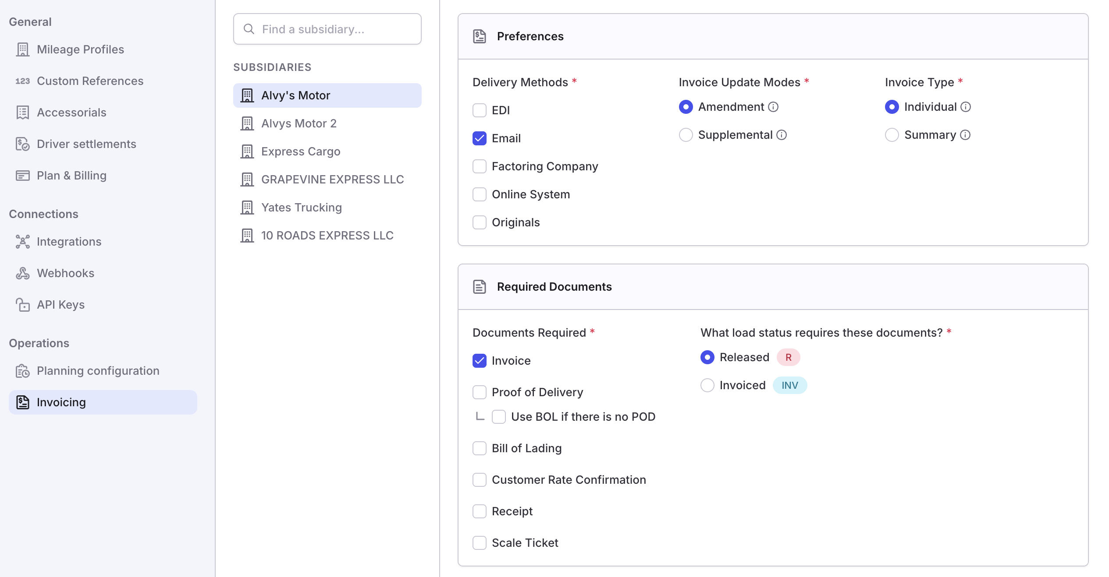This screenshot has height=577, width=1109.
Task: Click the Alvys Motor 2 building icon
Action: [x=247, y=123]
